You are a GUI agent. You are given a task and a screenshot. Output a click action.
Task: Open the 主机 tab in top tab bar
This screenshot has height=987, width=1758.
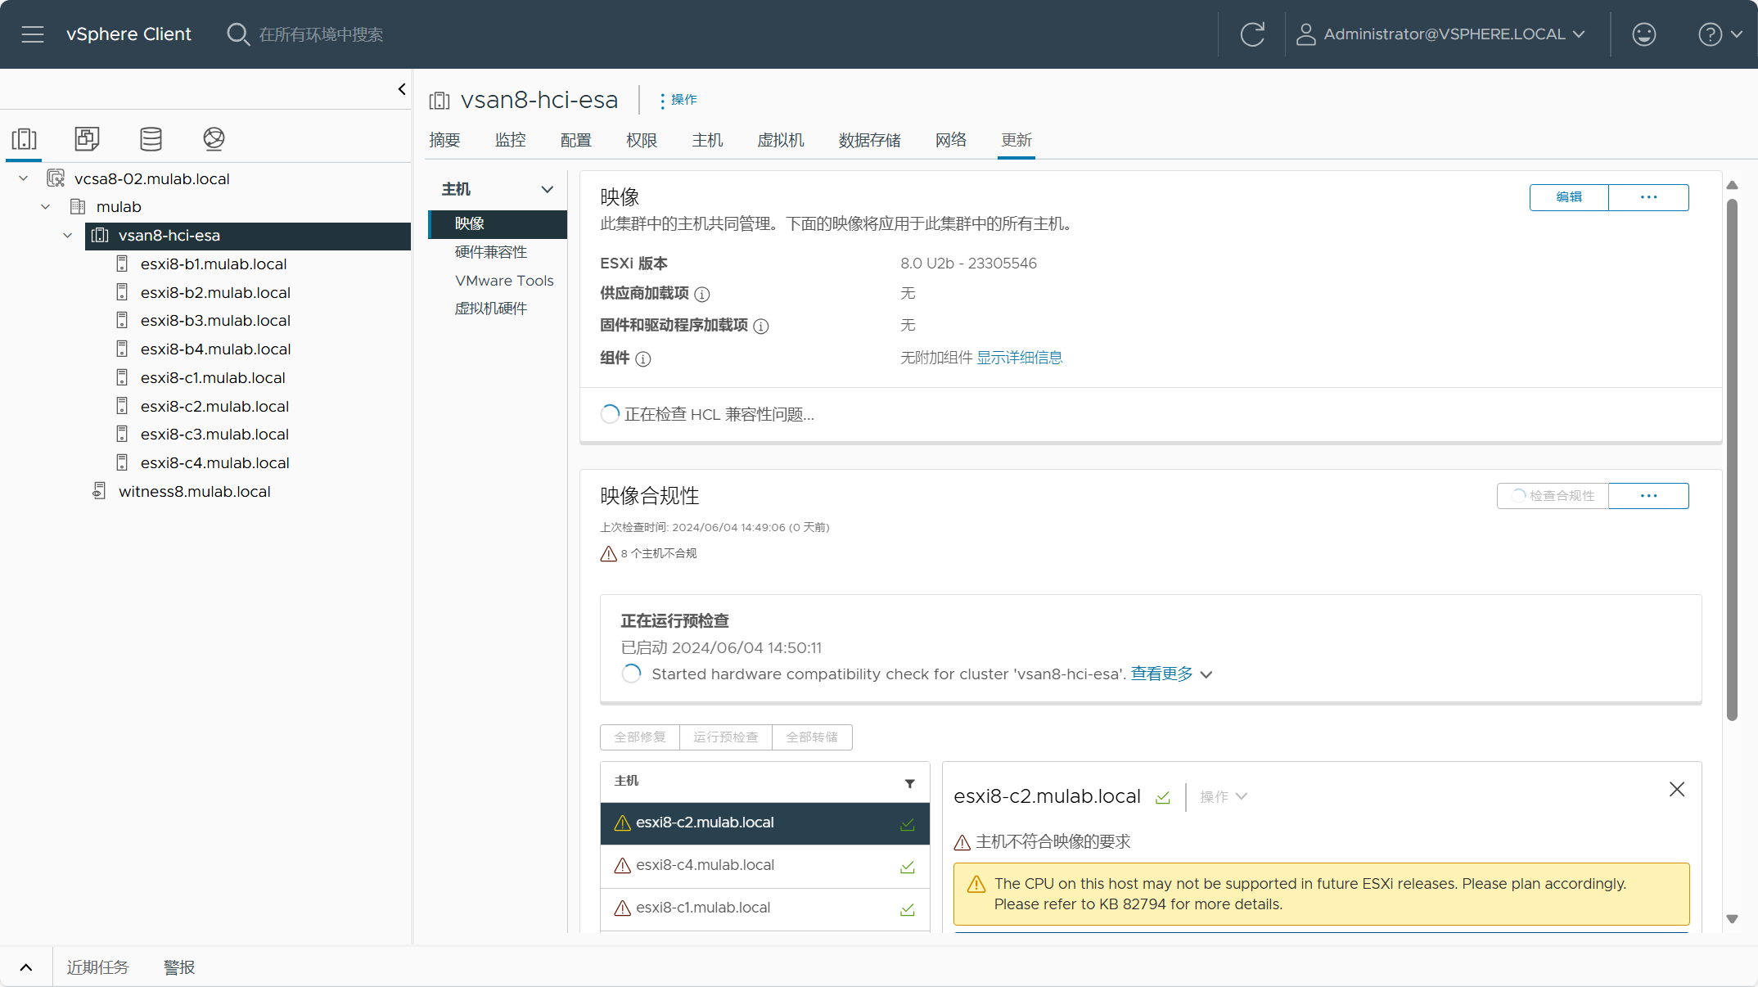707,141
